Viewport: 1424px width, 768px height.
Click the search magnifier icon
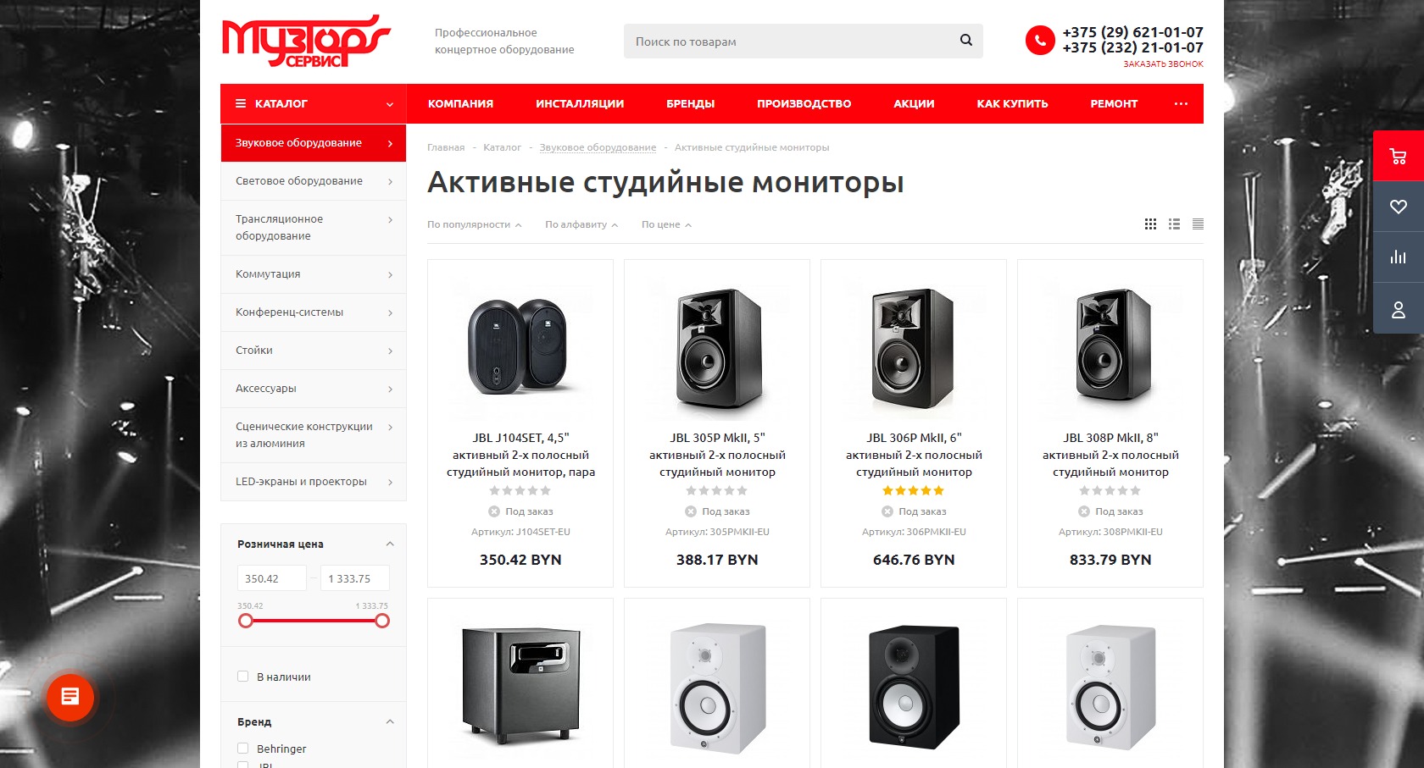pyautogui.click(x=965, y=41)
